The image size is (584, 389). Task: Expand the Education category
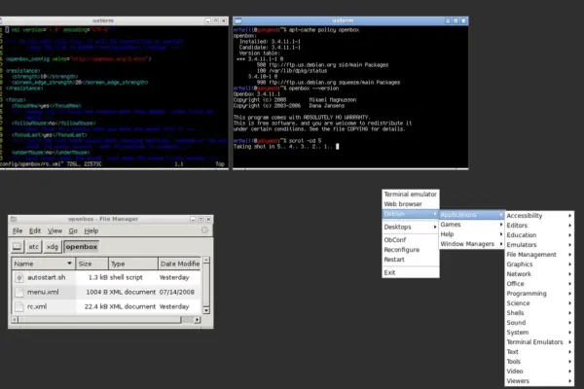(x=539, y=235)
